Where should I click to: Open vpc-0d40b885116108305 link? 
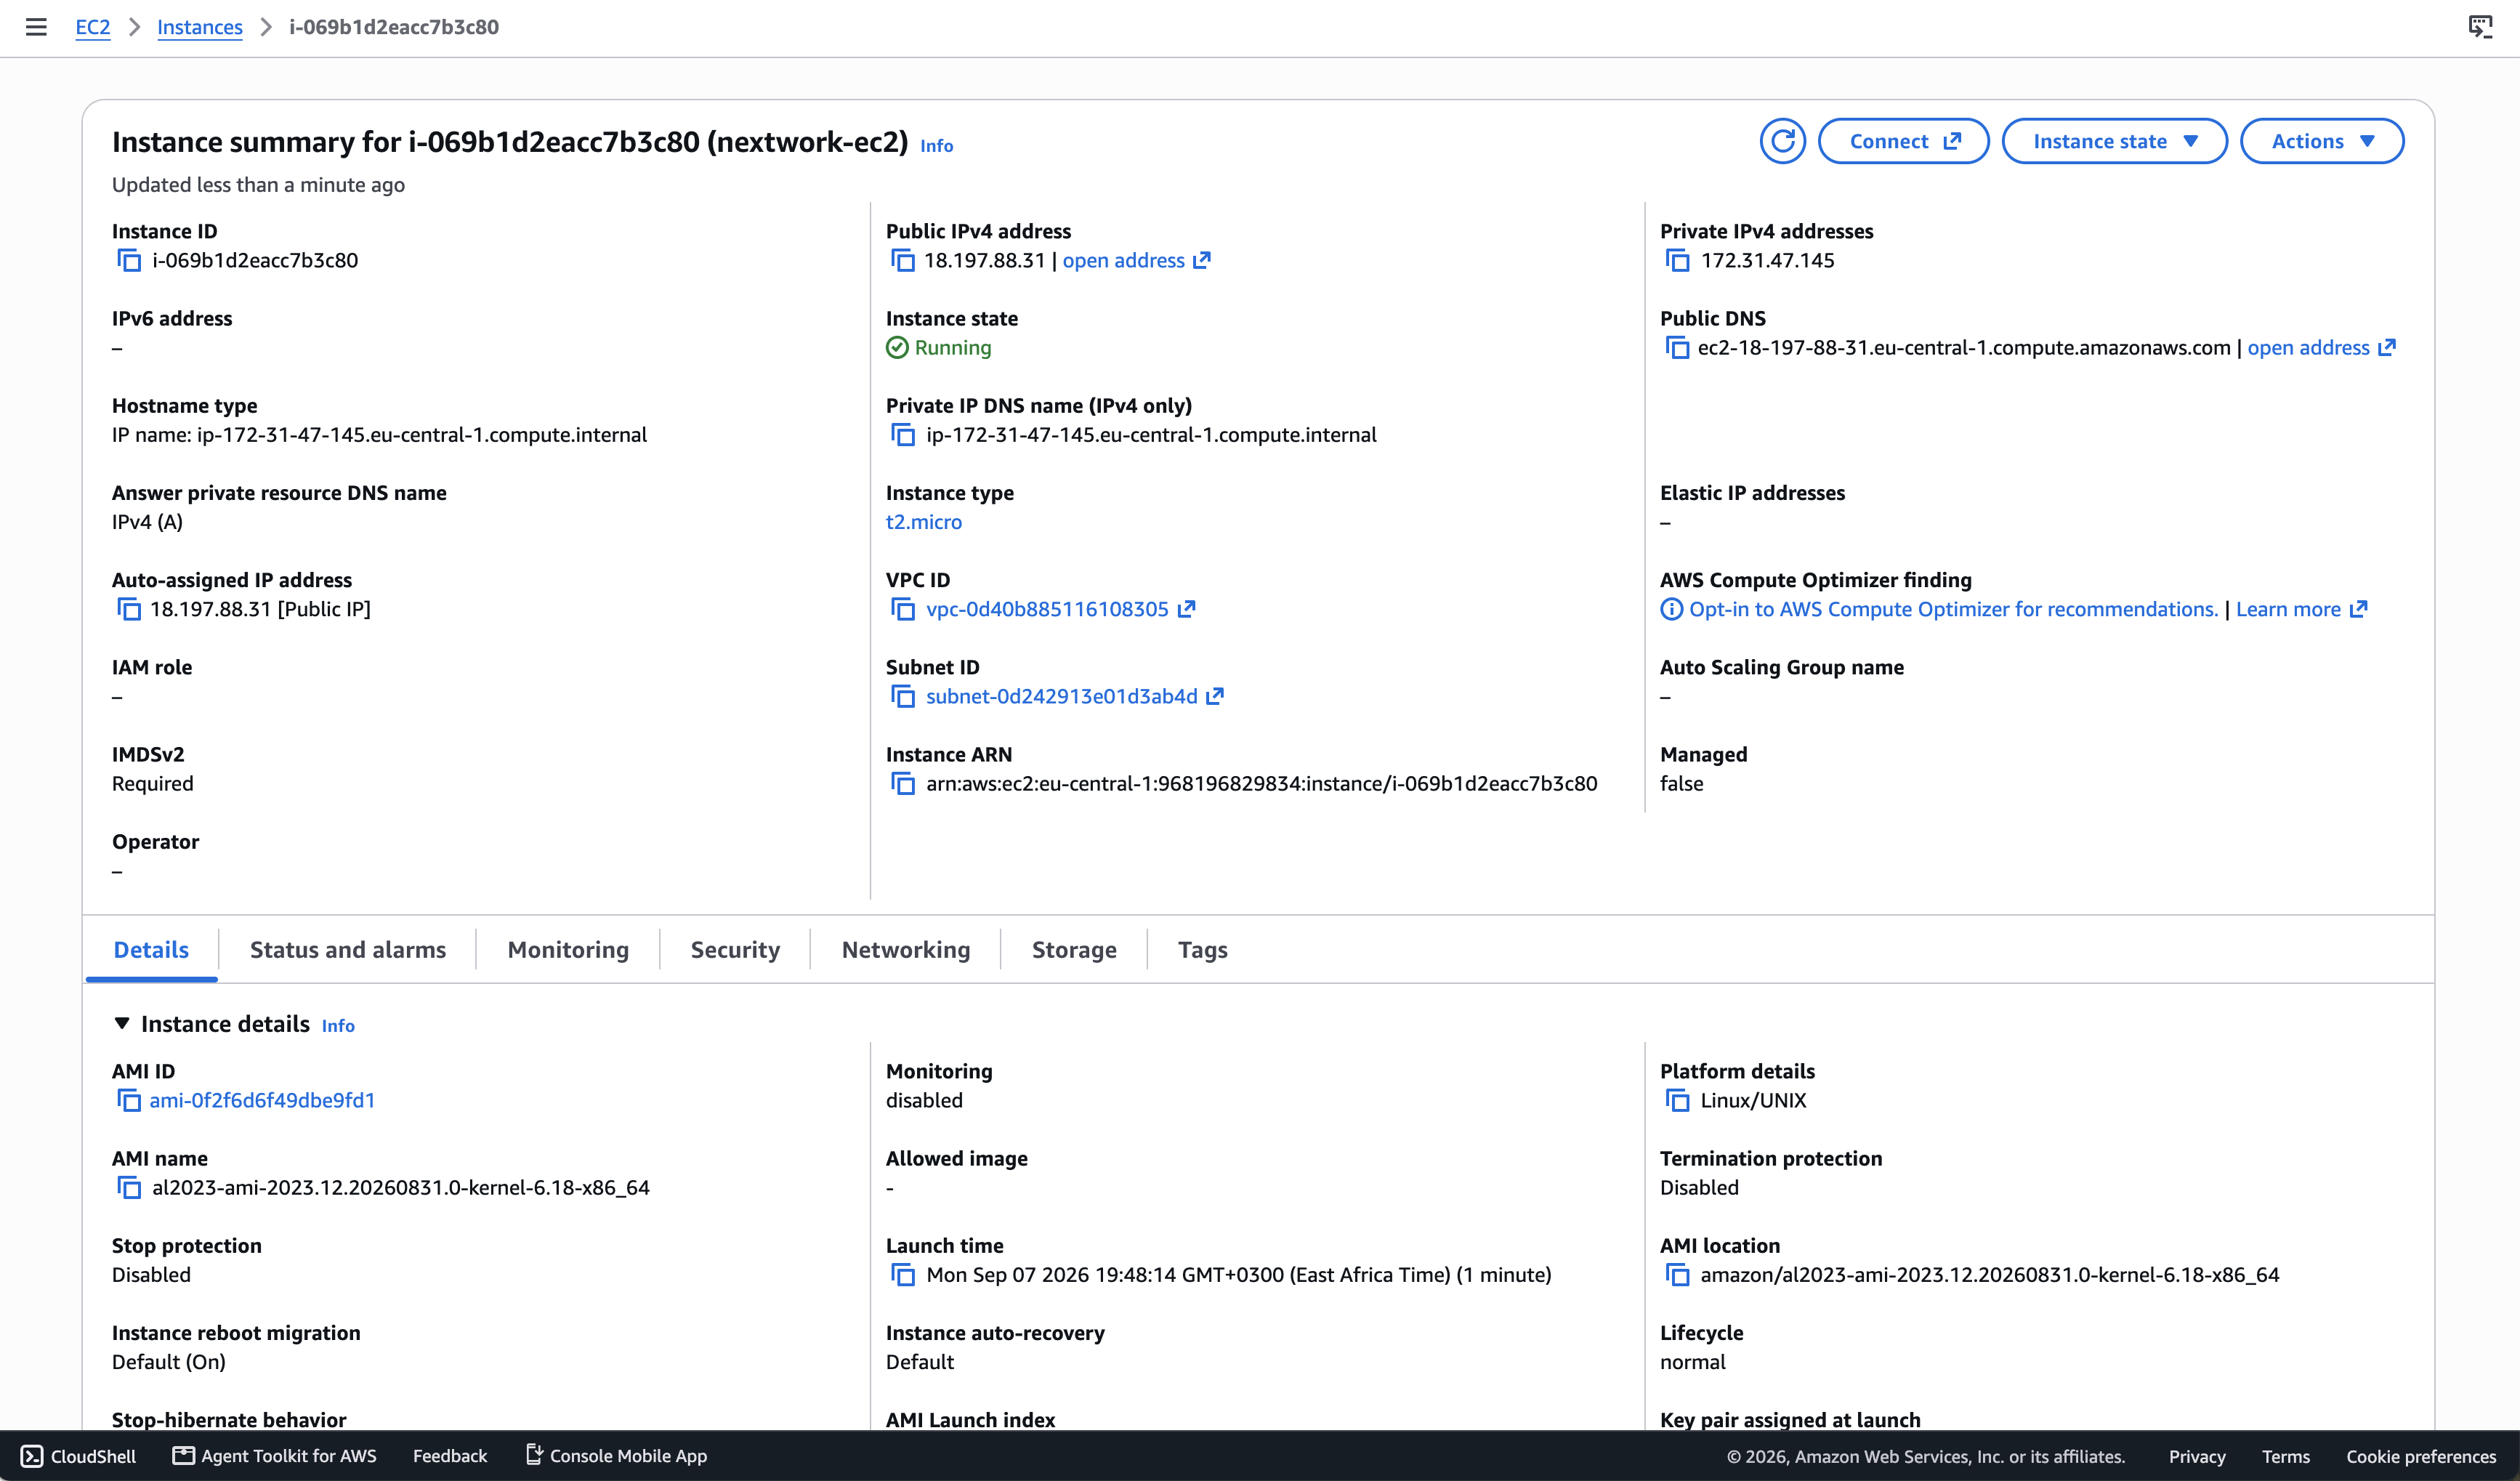1047,609
